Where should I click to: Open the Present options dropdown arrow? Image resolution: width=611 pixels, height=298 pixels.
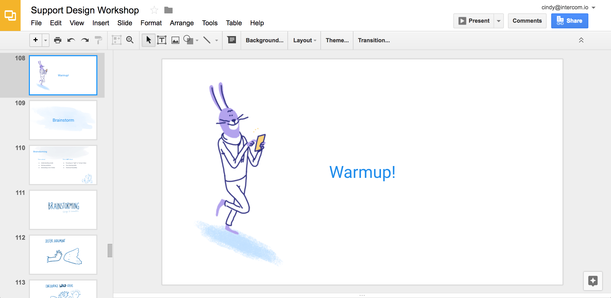pos(499,21)
